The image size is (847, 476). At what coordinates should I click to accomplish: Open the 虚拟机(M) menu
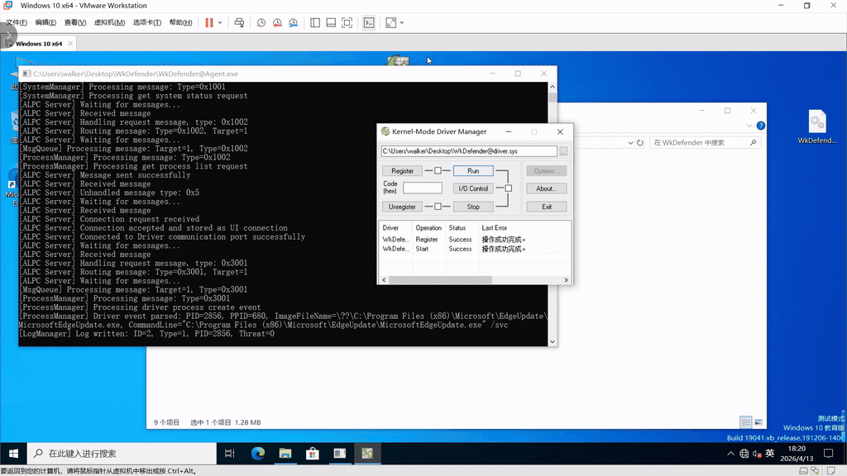coord(110,22)
